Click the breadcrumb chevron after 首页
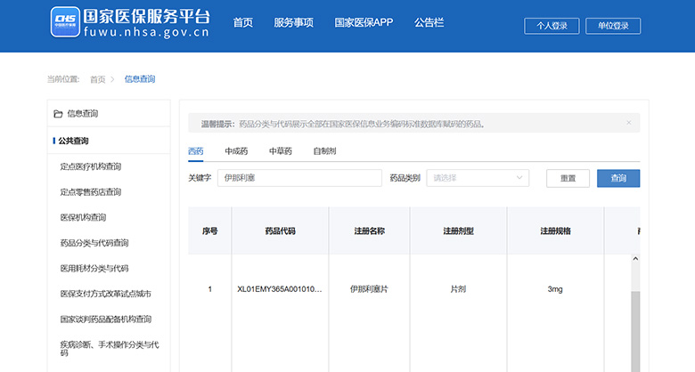Viewport: 695px width, 372px height. [113, 79]
